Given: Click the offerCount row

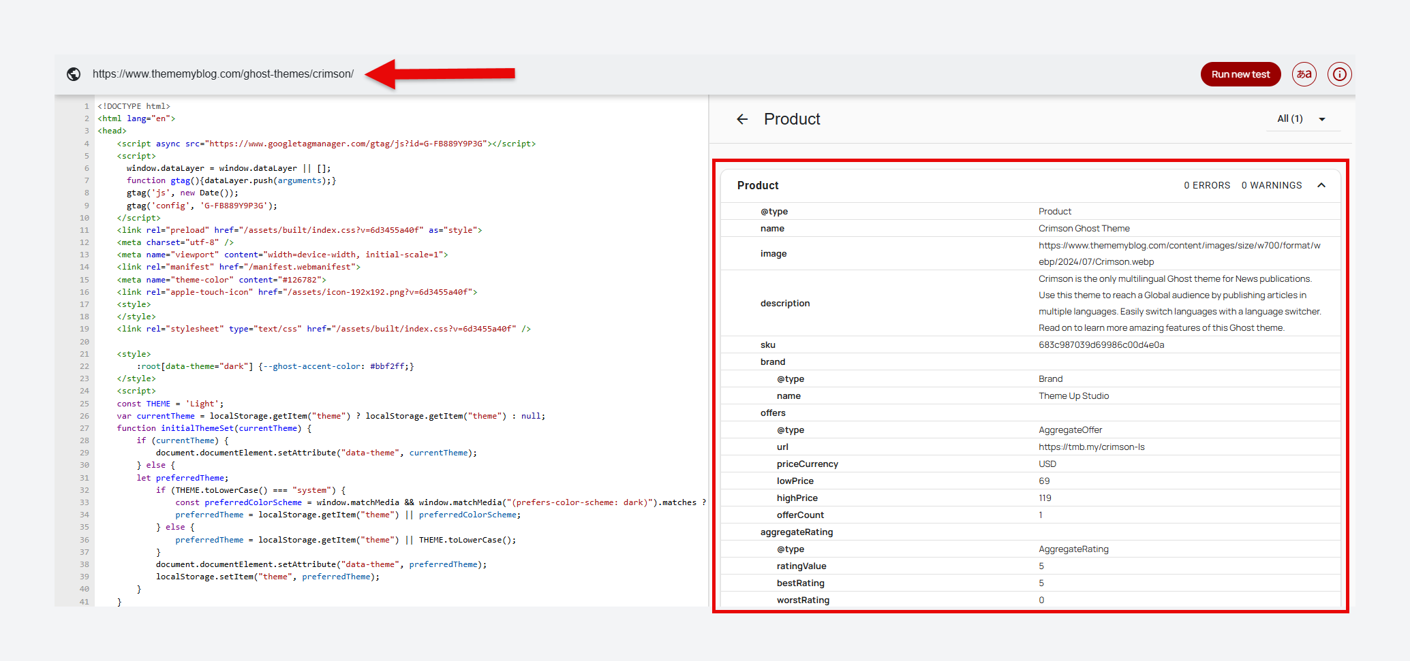Looking at the screenshot, I should (x=1030, y=515).
